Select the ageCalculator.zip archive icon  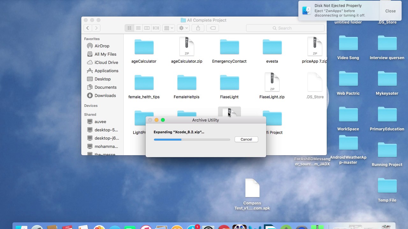click(x=187, y=46)
